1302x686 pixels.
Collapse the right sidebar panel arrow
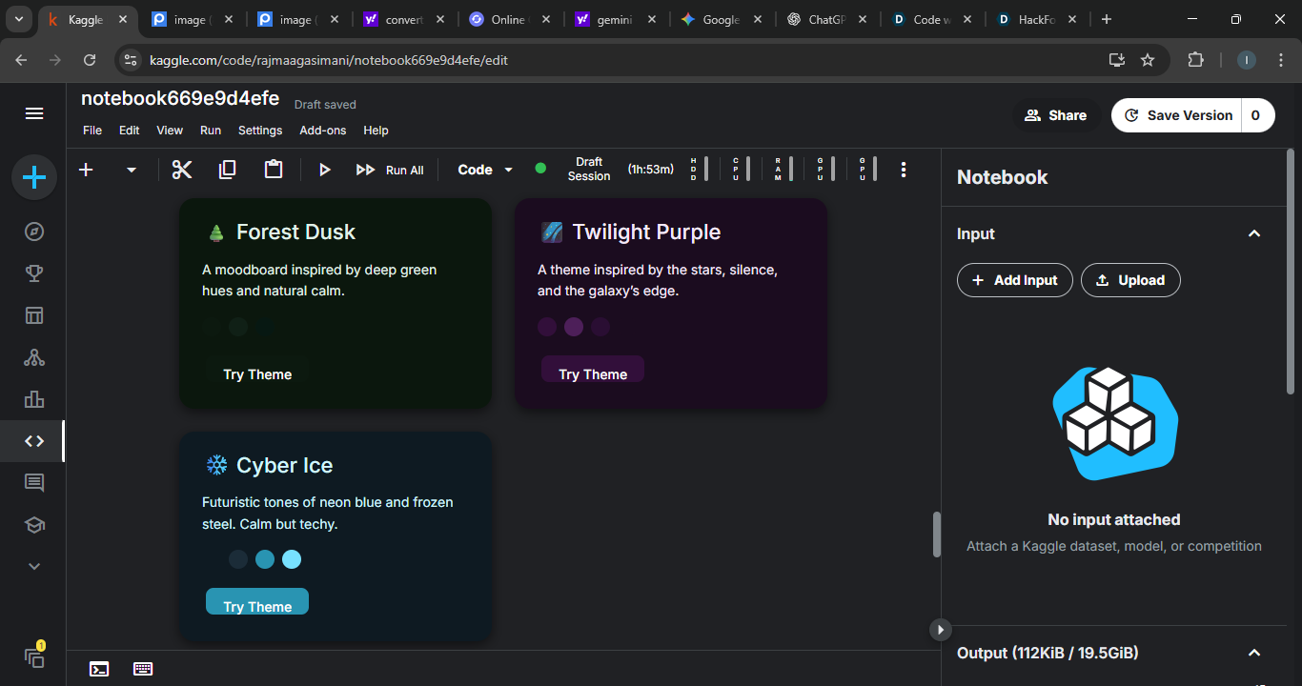point(940,630)
